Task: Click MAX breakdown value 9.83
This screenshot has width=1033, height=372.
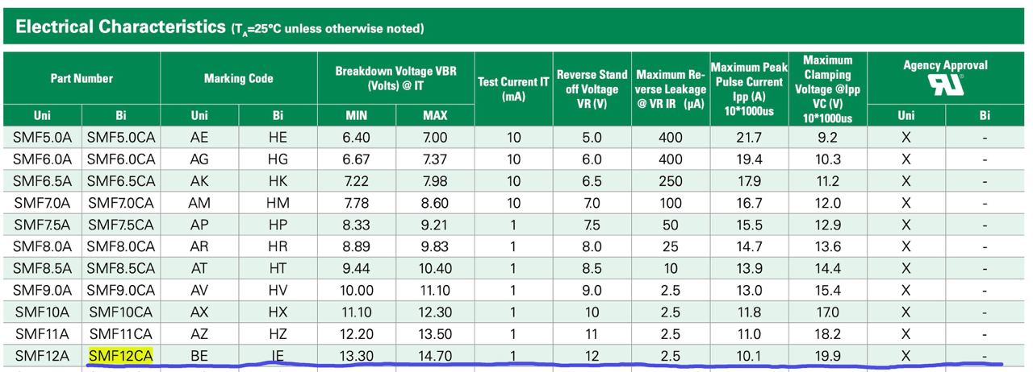Action: [435, 246]
